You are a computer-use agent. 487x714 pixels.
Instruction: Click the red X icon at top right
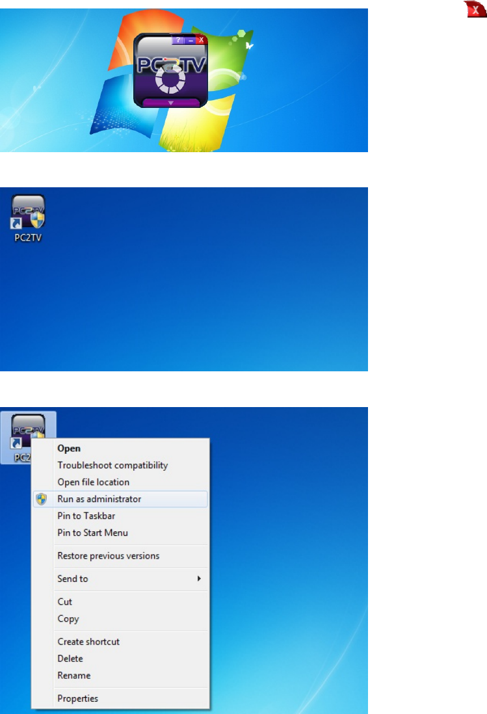(475, 10)
